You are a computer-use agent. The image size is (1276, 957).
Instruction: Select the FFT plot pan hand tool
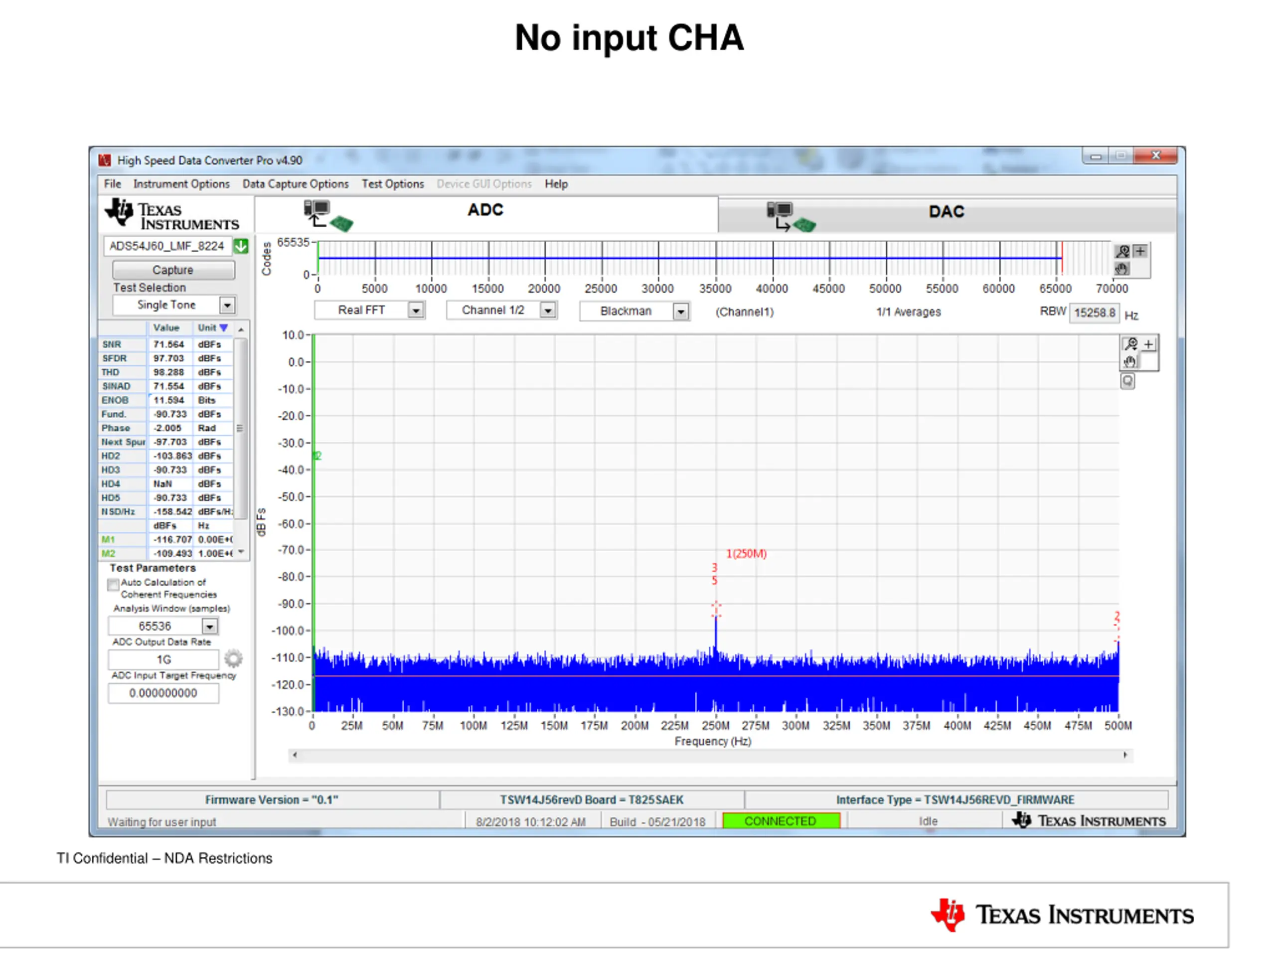pos(1130,362)
